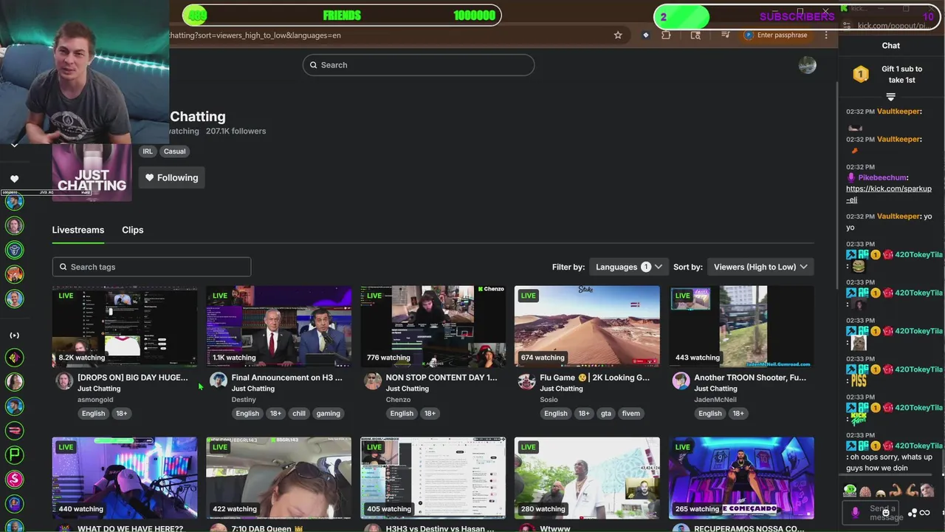Screen dimensions: 945x532
Task: Open Sosio's desert 674 watching thumbnail
Action: (587, 327)
